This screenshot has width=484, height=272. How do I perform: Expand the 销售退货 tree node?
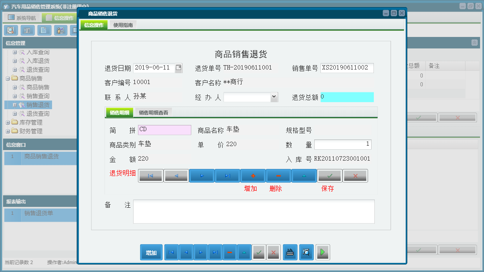coord(15,105)
